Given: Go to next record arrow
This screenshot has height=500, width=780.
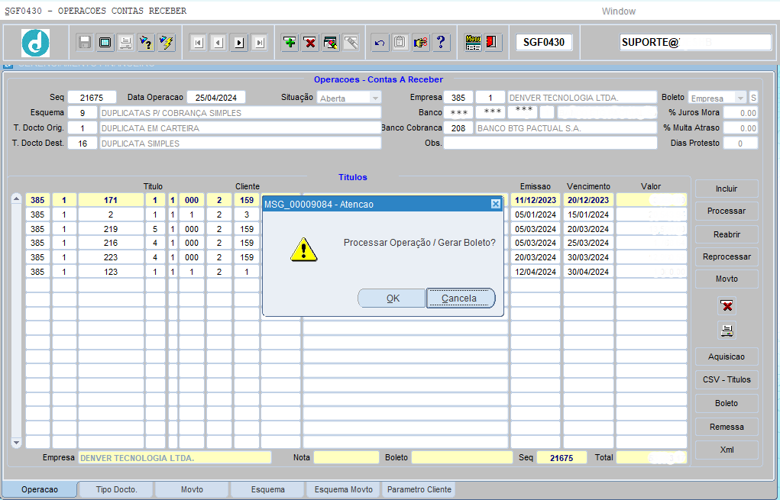Looking at the screenshot, I should tap(239, 43).
